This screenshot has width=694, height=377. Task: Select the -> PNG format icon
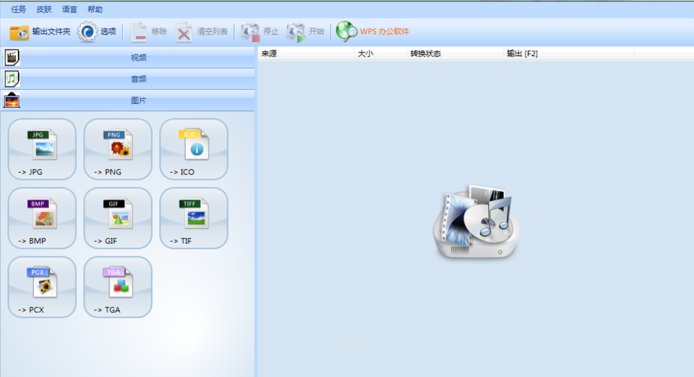(118, 149)
